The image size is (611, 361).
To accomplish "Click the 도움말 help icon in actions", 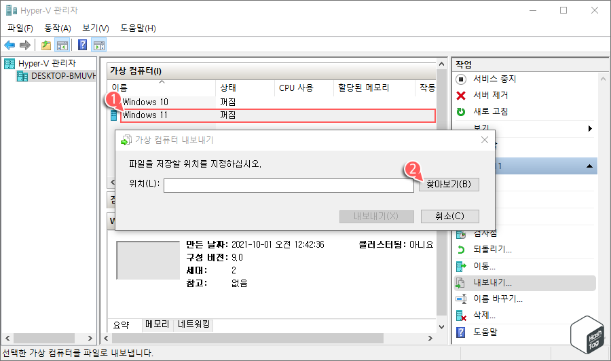I will tap(461, 332).
